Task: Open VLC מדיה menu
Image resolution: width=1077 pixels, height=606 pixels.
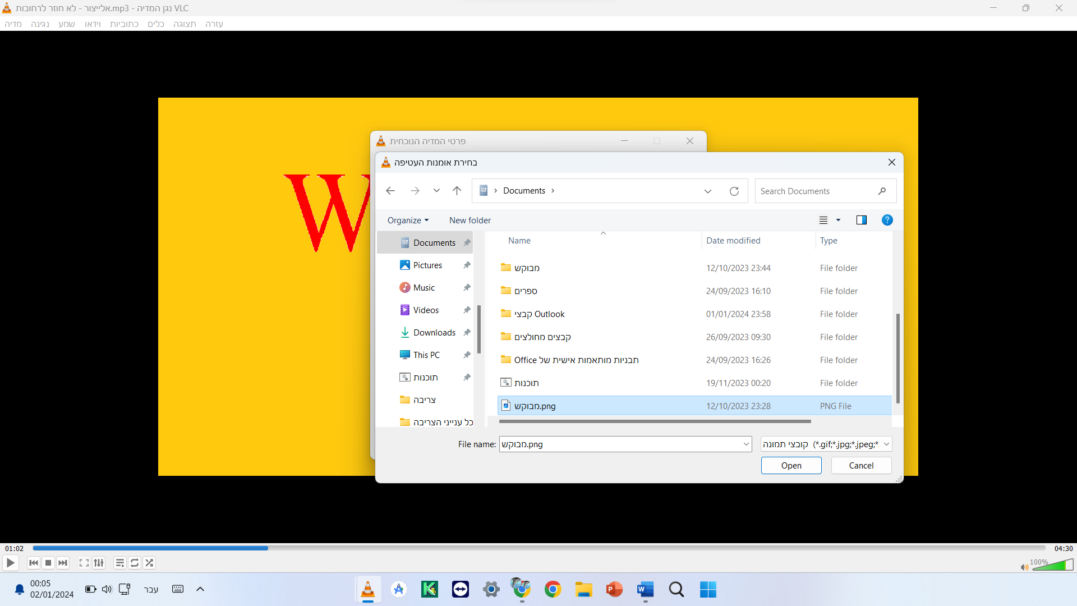Action: point(13,24)
